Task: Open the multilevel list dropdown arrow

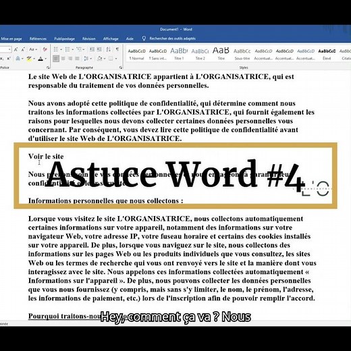Action: click(84, 49)
